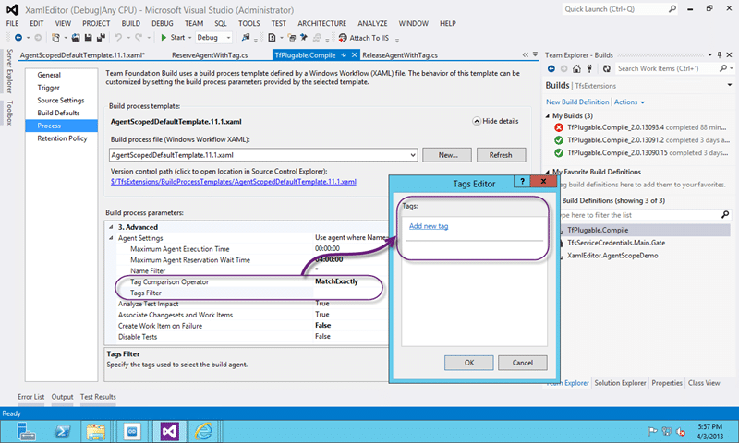This screenshot has height=443, width=739.
Task: Open the version control path link
Action: [x=234, y=182]
